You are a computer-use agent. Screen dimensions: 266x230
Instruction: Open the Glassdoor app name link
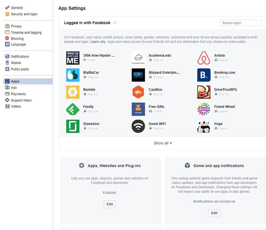pyautogui.click(x=91, y=124)
